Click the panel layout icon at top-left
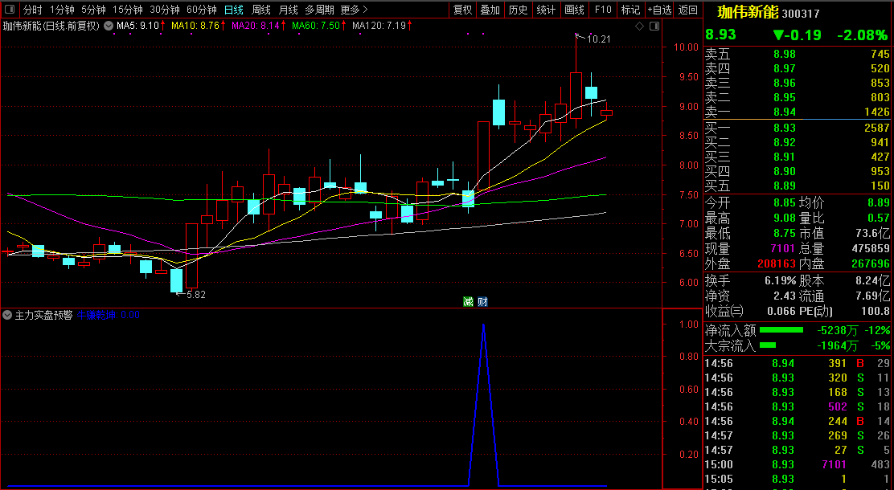Screen dimensions: 894x490 click(10, 10)
